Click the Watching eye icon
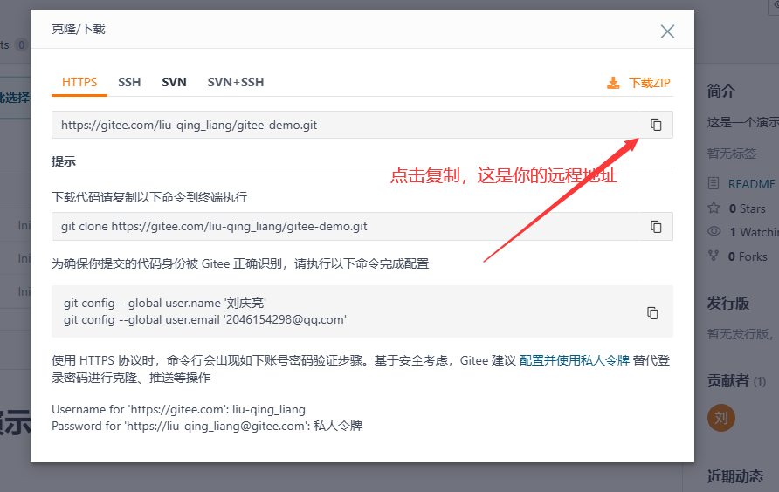 (x=714, y=231)
